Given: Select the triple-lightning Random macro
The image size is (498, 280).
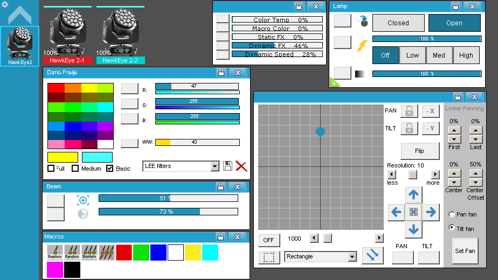Looking at the screenshot, I should coord(89,253).
